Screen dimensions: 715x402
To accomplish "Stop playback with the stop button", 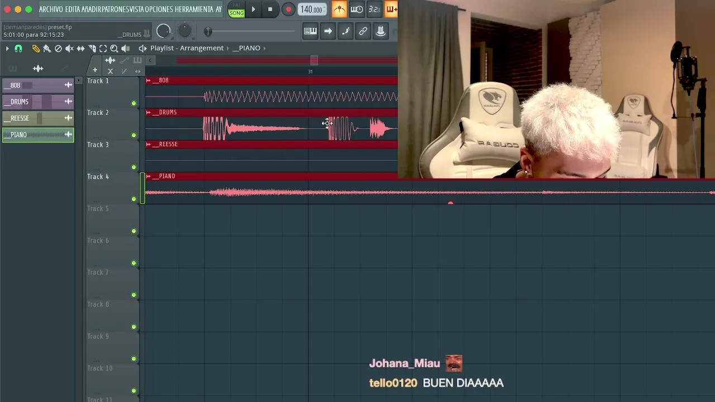I will (270, 9).
